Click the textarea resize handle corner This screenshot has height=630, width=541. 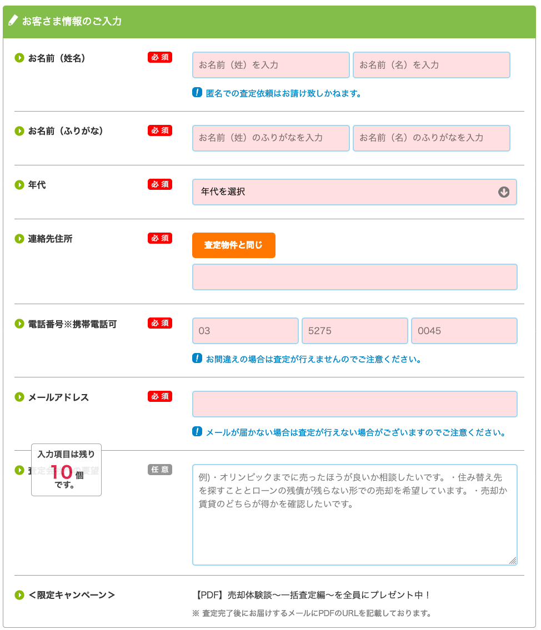tap(513, 561)
